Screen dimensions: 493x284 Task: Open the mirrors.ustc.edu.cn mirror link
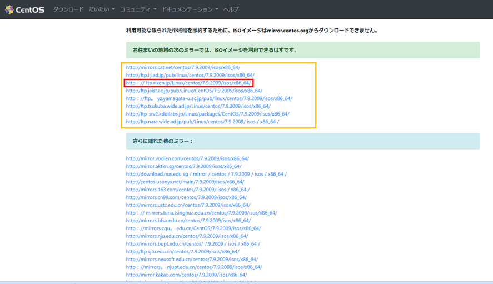188,205
